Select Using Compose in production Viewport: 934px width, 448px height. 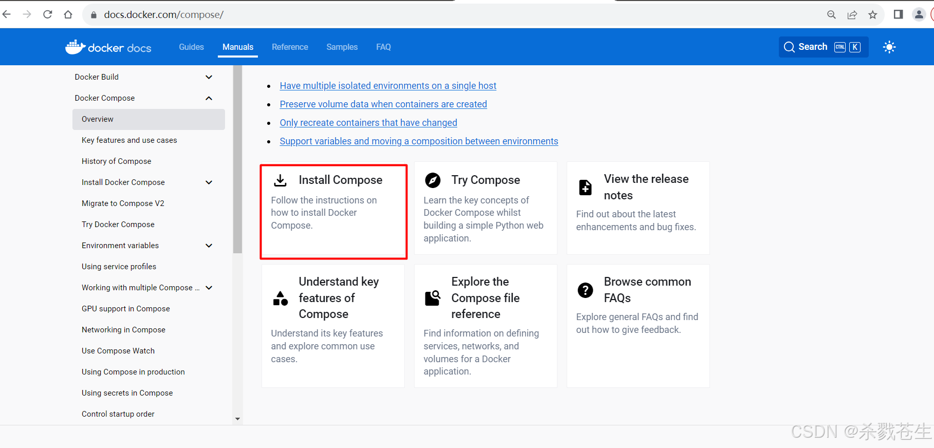pos(133,372)
